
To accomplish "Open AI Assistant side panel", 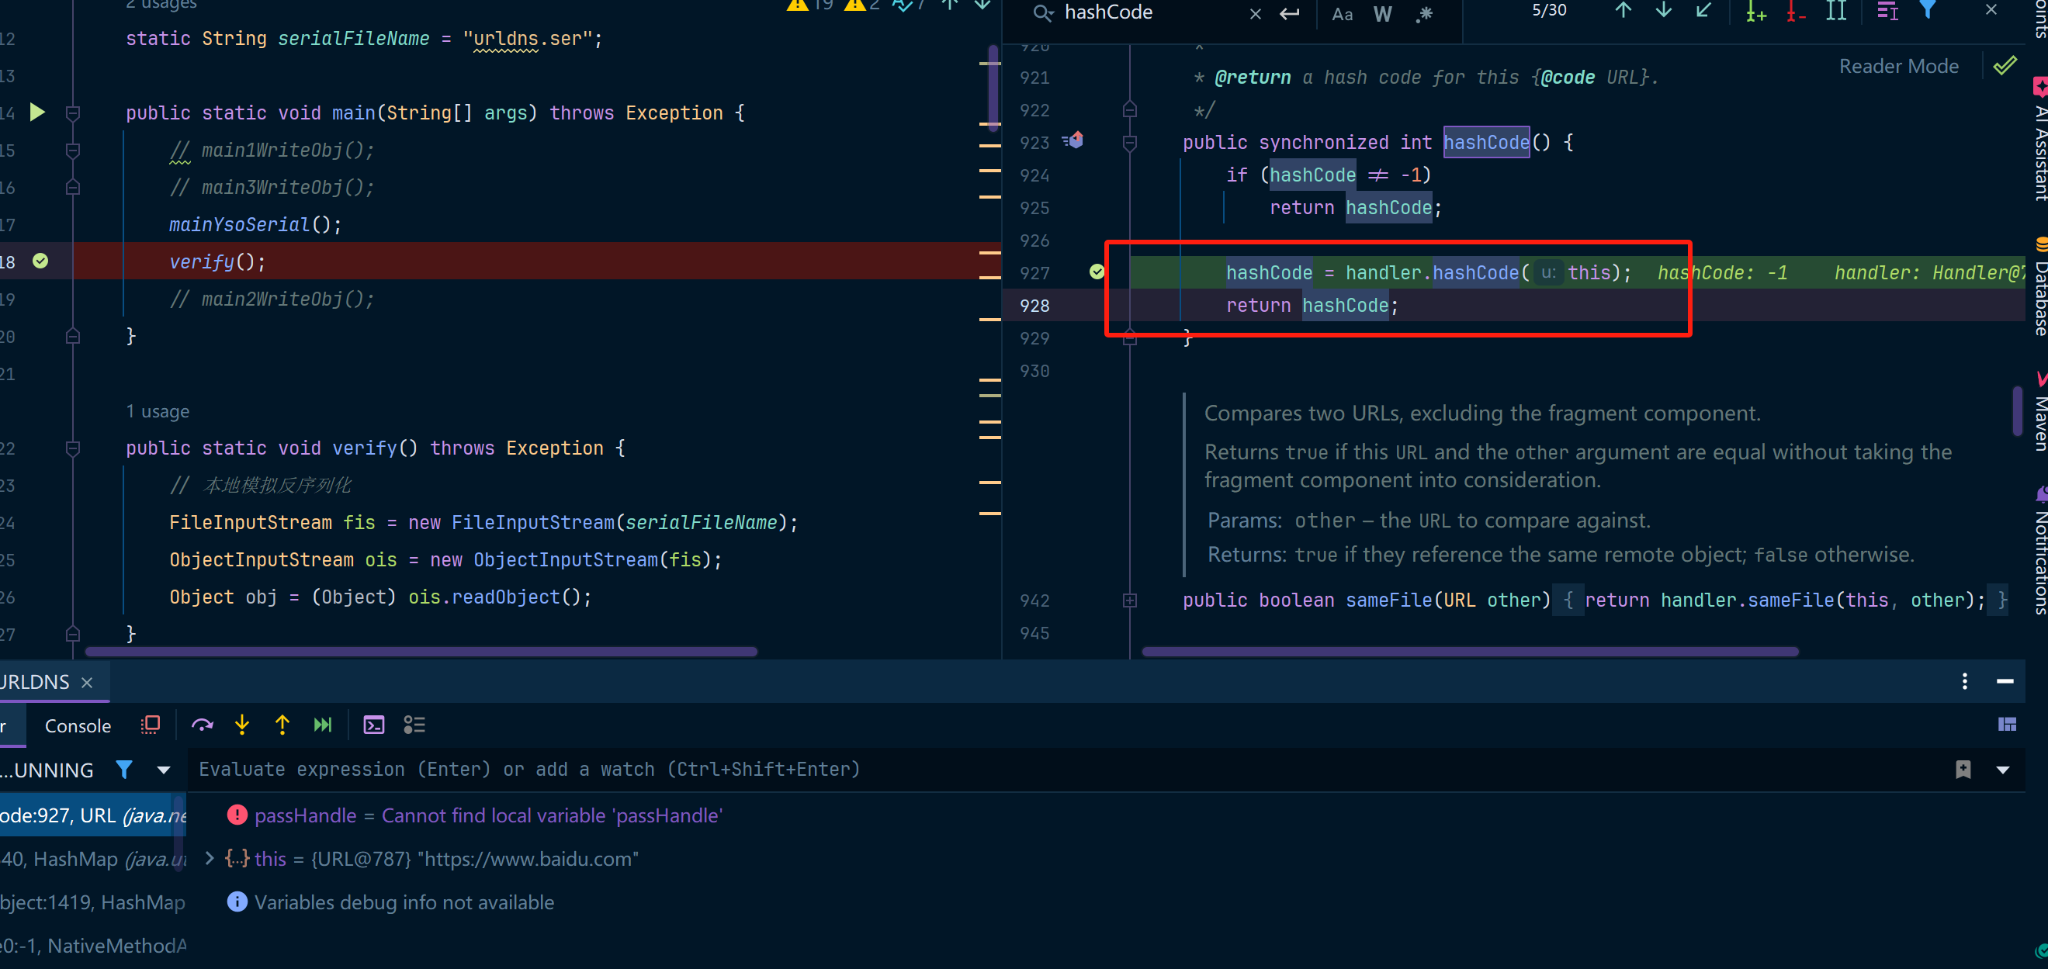I will pos(2040,140).
